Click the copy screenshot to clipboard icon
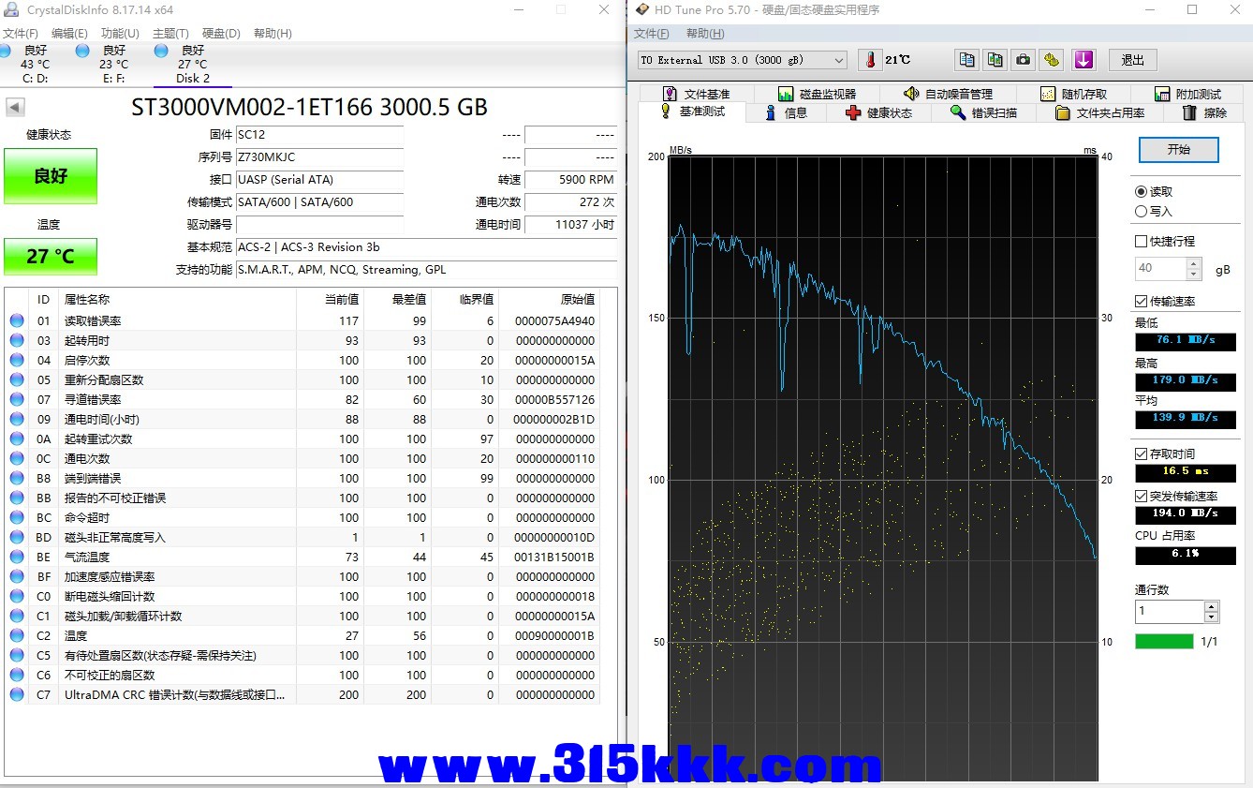The height and width of the screenshot is (788, 1253). (995, 60)
